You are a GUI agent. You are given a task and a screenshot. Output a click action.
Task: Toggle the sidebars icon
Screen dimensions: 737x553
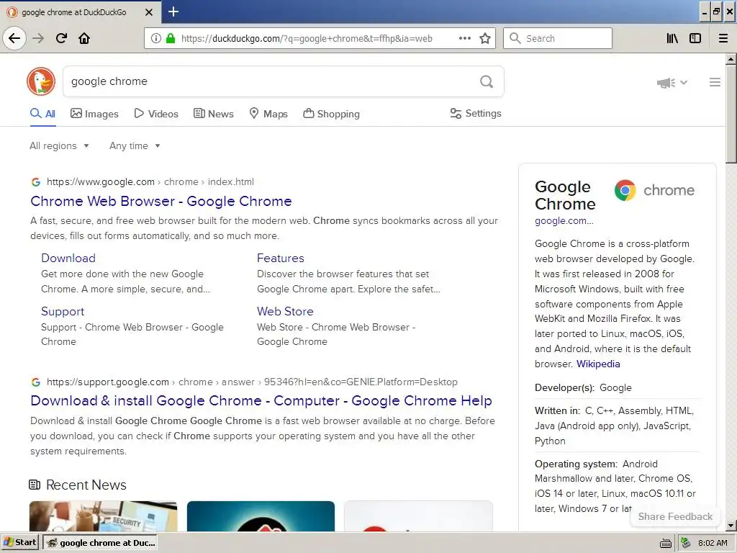point(695,38)
